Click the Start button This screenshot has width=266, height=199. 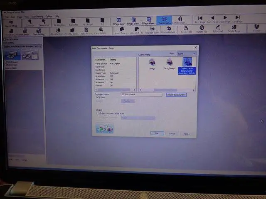tap(157, 133)
